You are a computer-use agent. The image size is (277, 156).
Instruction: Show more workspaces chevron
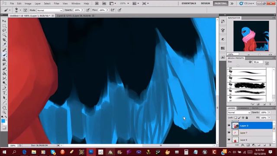click(232, 3)
